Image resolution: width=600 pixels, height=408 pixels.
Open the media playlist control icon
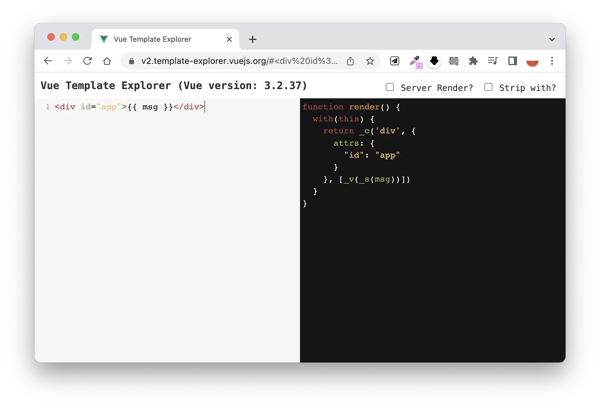point(493,61)
